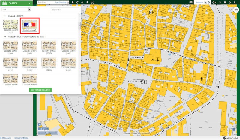This screenshot has height=140, width=240.
Task: Click the Rechercher search field
Action: point(64,10)
